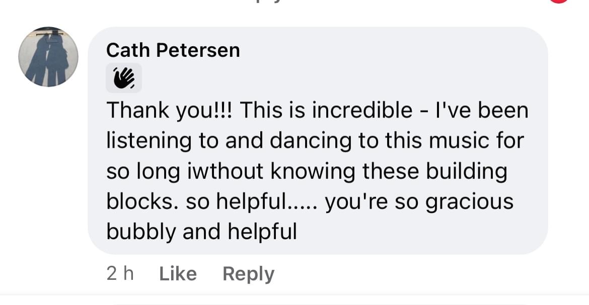This screenshot has height=305, width=589.
Task: Click the word "gracious" in the comment
Action: coord(469,201)
